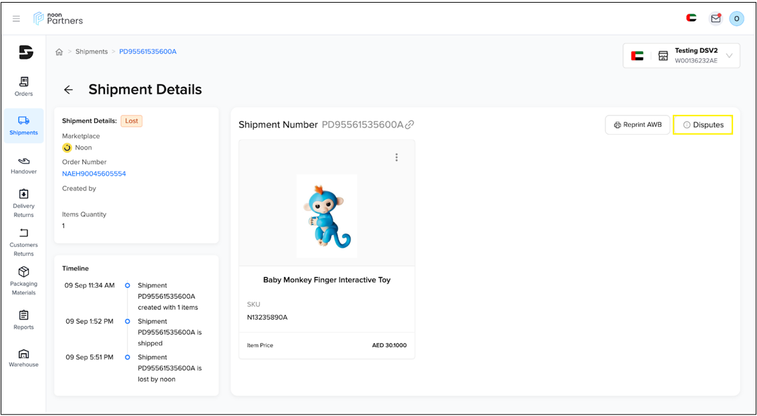Click timeline marker for 09 Sep 11:34 AM
The height and width of the screenshot is (416, 757).
click(128, 286)
